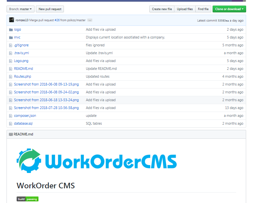Click the Routes.php file icon

[11, 77]
